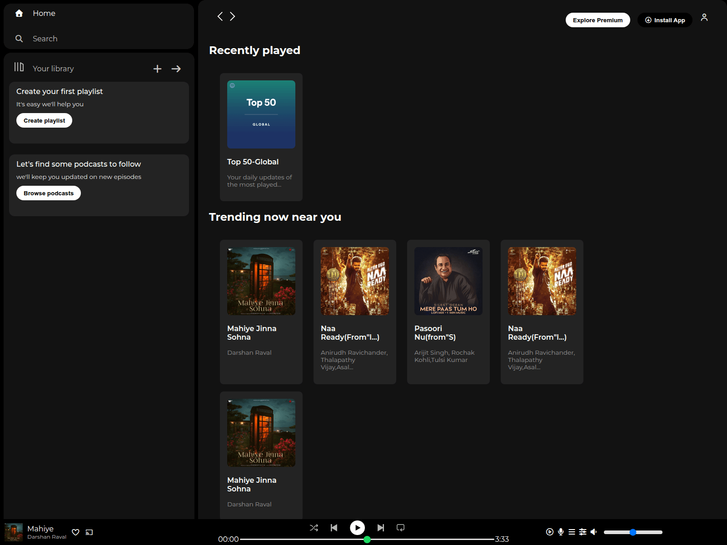Screen dimensions: 727x545
Task: Click 'Create your first playlist' text
Action: coord(60,91)
